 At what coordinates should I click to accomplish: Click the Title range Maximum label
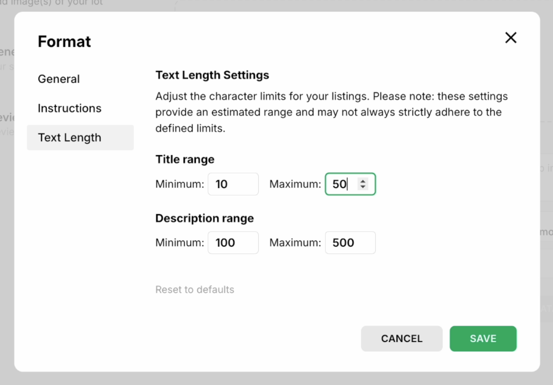[295, 184]
